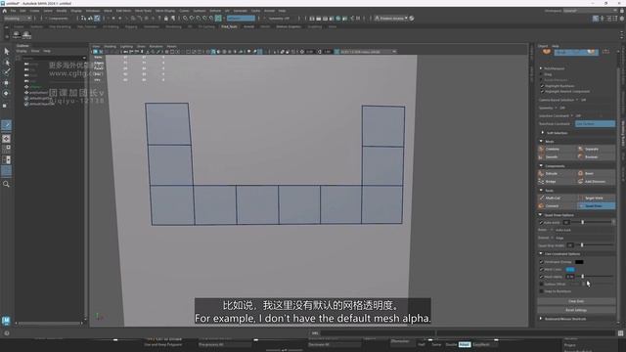Toggle Wireframe Overlay checkbox

(x=541, y=262)
